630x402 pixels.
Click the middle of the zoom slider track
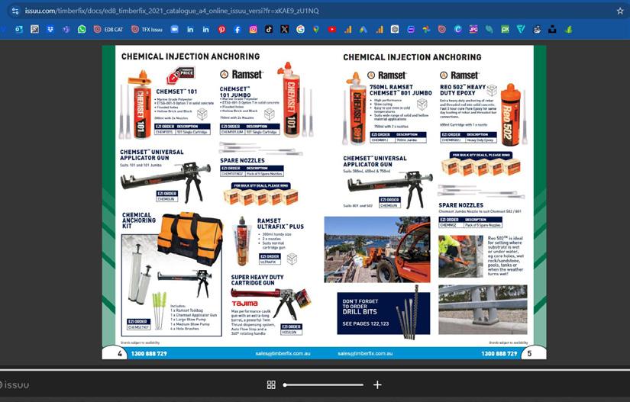[x=324, y=384]
